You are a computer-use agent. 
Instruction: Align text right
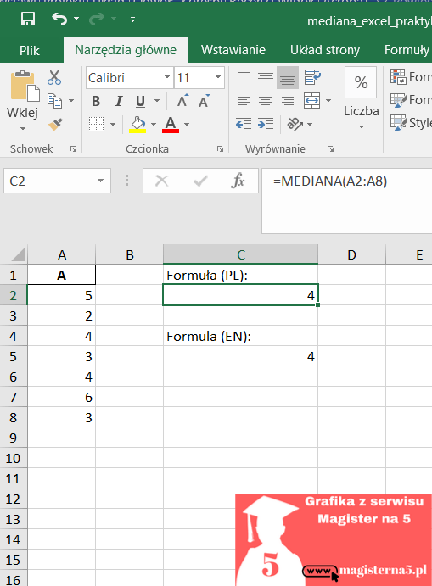coord(288,101)
